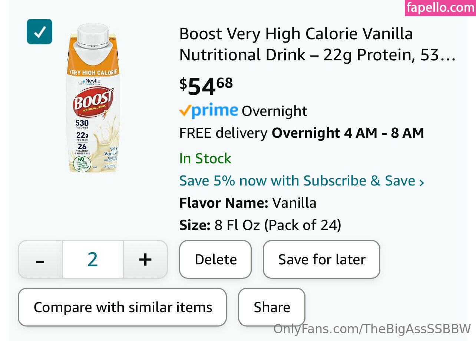The image size is (476, 341).
Task: Open the Boost bottle product image
Action: pyautogui.click(x=93, y=98)
